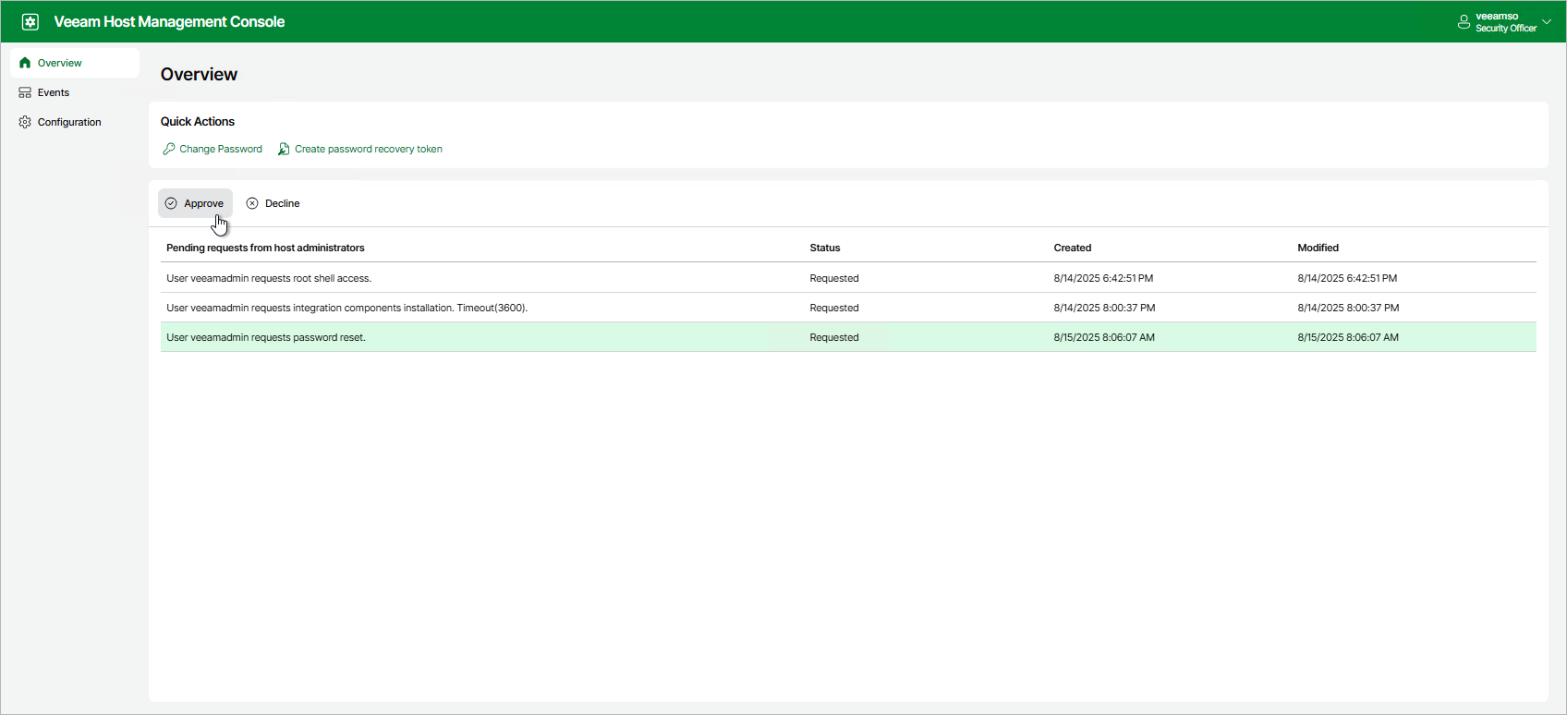This screenshot has width=1567, height=715.
Task: Click Created date 8/14/2025 6:42:51 PM
Action: 1103,278
